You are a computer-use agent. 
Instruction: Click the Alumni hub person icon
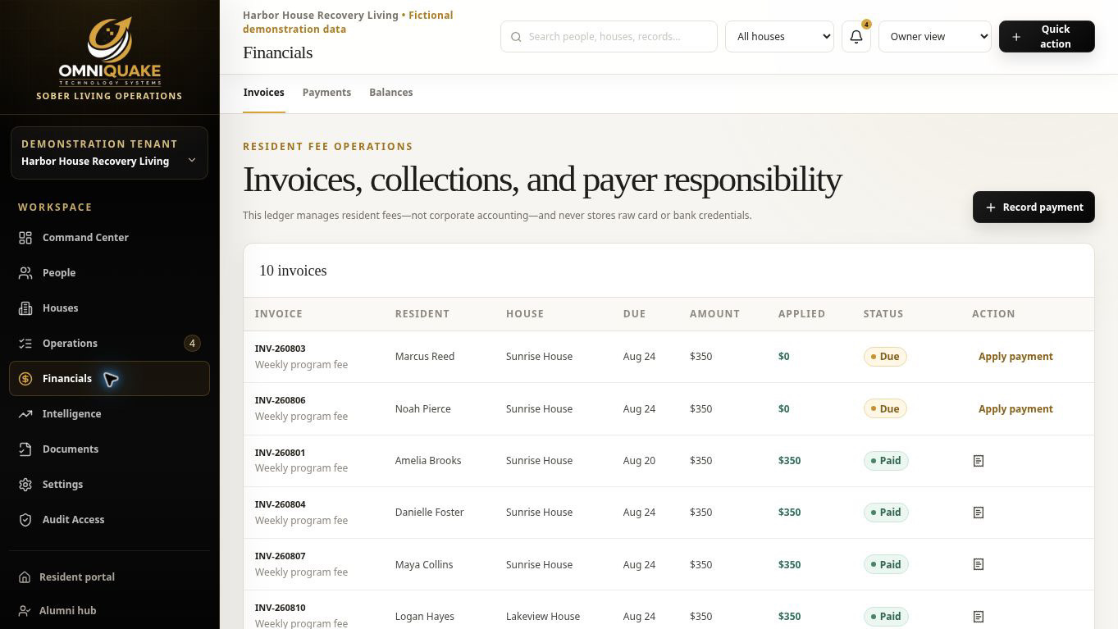pos(25,611)
